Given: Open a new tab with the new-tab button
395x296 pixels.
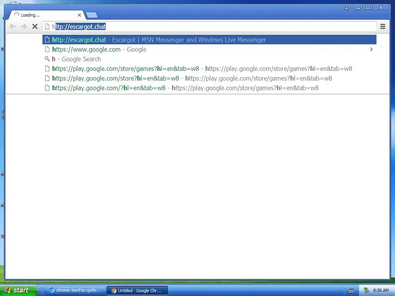Looking at the screenshot, I should (92, 15).
